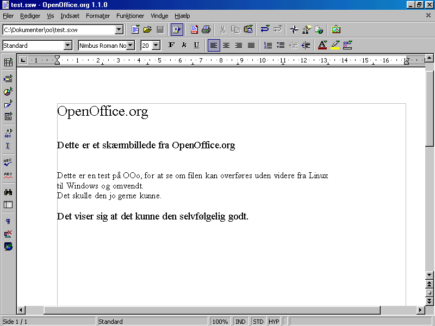Screen dimensions: 435x326
Task: Insert fields sidebar icon
Action: pos(8,79)
